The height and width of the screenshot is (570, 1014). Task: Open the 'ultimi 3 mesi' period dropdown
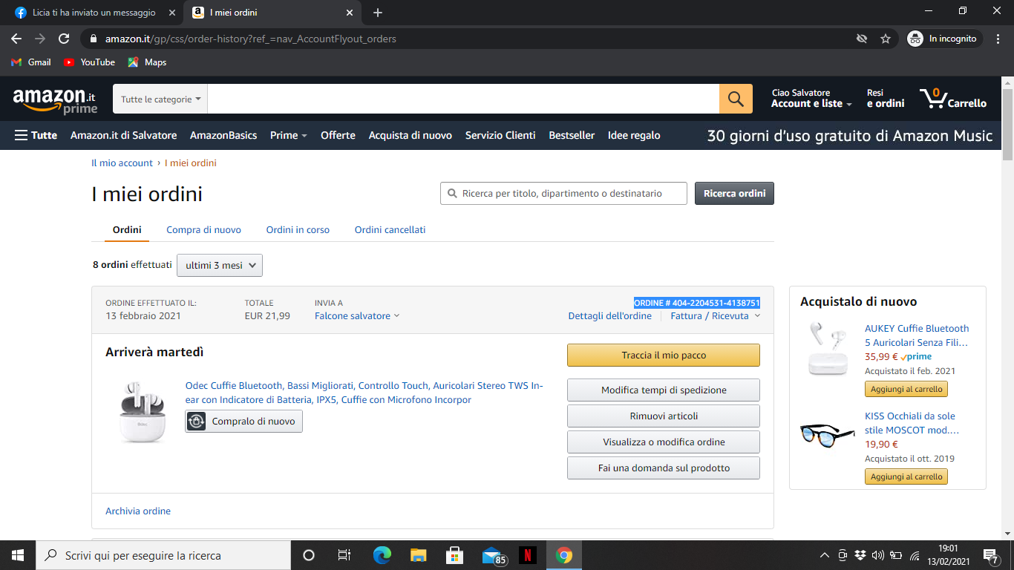pos(220,266)
